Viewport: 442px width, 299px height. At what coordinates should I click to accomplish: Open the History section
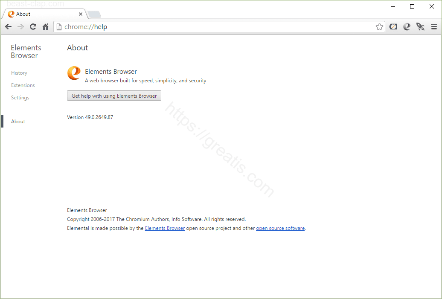(x=19, y=73)
